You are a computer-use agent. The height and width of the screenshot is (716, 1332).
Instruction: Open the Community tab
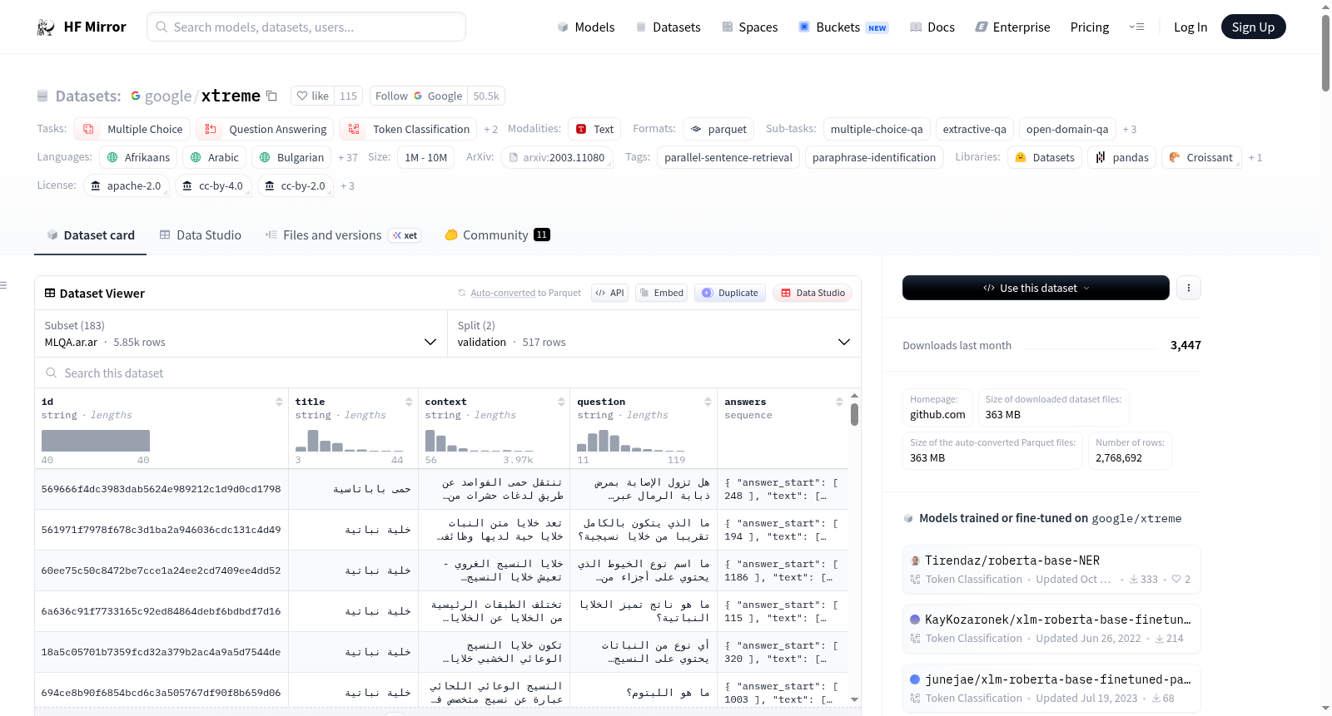point(497,235)
